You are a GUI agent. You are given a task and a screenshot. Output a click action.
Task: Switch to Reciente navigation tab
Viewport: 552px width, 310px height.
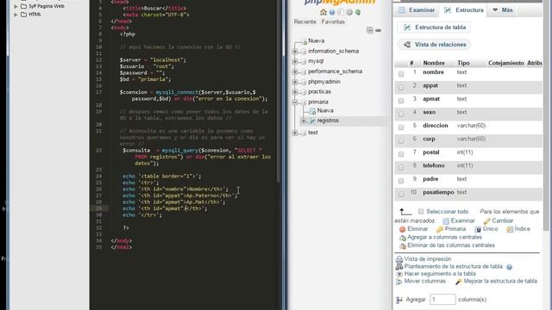coord(304,22)
